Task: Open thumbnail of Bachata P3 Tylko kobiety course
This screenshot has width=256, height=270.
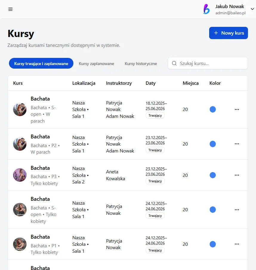Action: [x=20, y=175]
